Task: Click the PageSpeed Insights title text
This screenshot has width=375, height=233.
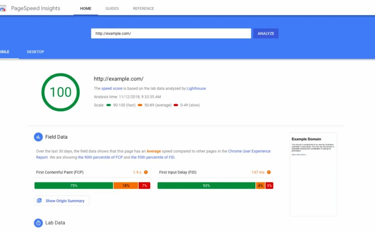Action: [x=36, y=8]
